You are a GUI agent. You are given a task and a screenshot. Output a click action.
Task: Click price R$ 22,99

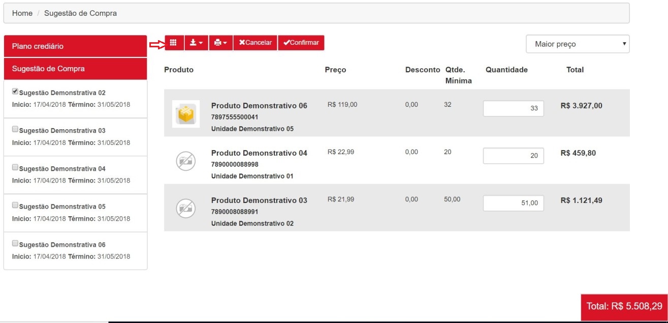coord(341,152)
